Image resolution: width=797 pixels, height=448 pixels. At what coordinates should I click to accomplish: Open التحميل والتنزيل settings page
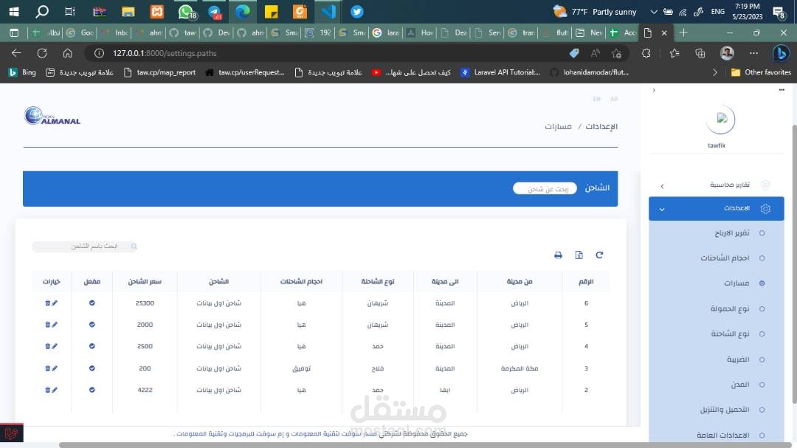pyautogui.click(x=725, y=410)
